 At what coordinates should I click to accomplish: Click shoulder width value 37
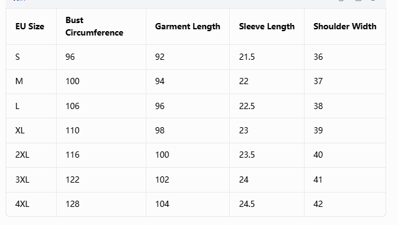pos(318,81)
